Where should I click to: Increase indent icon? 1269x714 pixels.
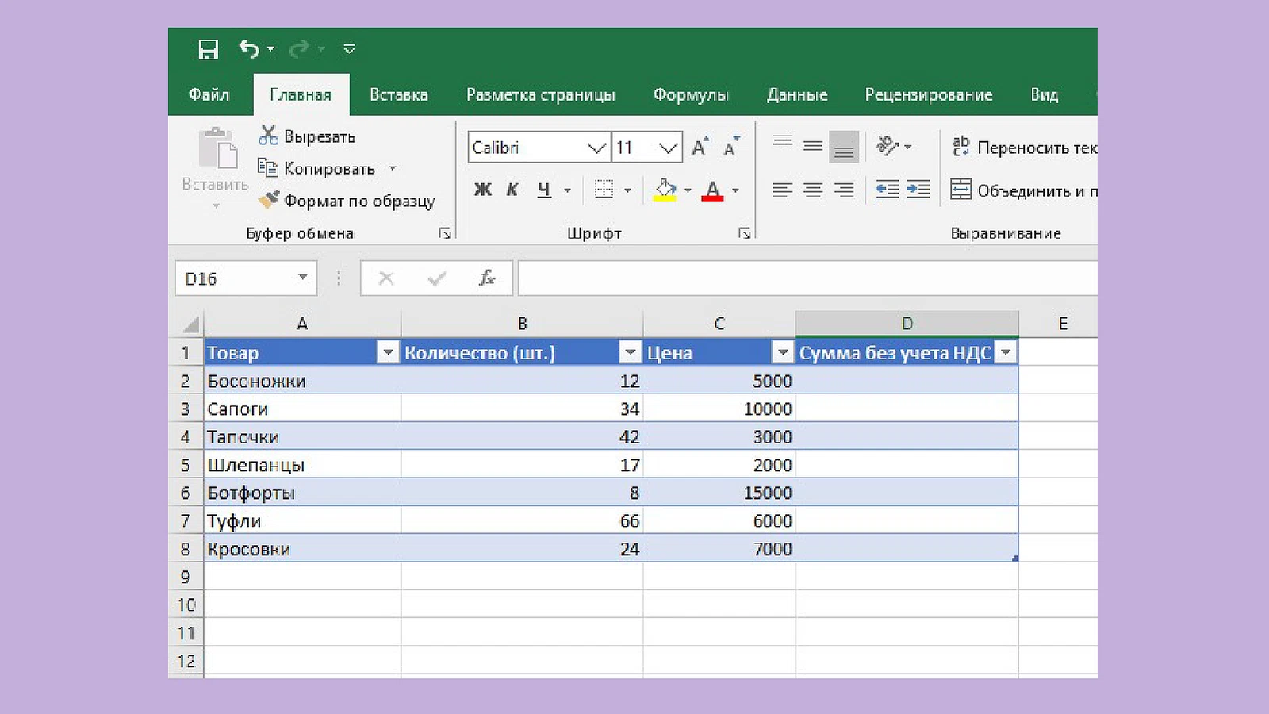[918, 190]
